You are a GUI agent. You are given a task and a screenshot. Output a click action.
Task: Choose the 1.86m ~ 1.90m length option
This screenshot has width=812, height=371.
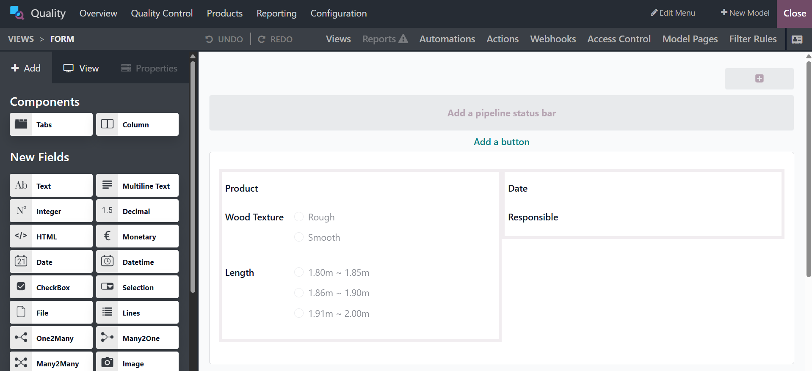pyautogui.click(x=299, y=293)
